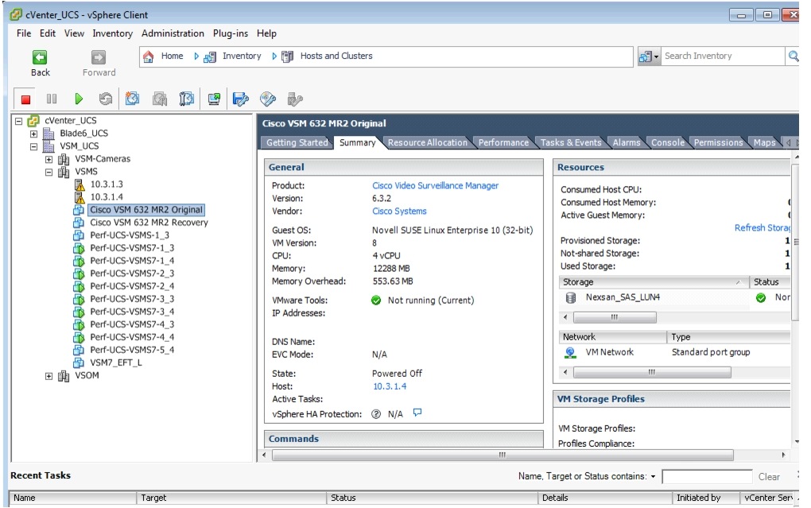
Task: Open the Snapshot Manager toolbar icon
Action: [x=187, y=99]
